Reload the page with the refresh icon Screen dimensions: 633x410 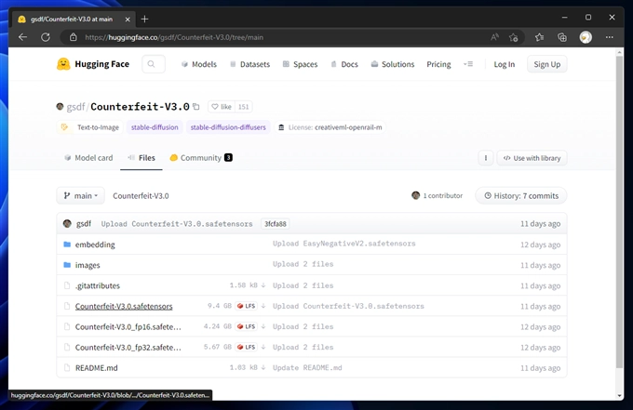pos(46,37)
